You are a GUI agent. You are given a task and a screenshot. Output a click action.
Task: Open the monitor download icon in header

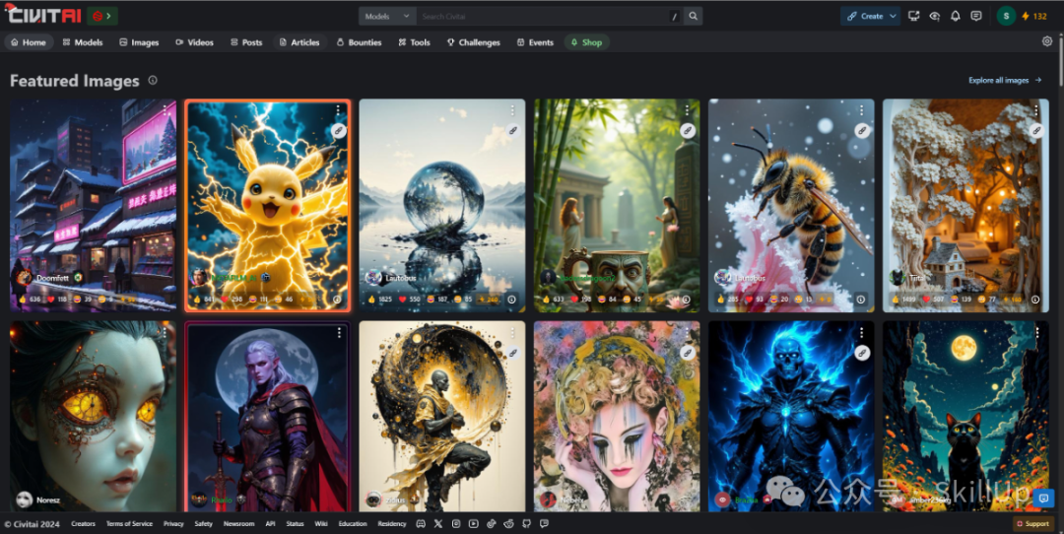tap(913, 17)
